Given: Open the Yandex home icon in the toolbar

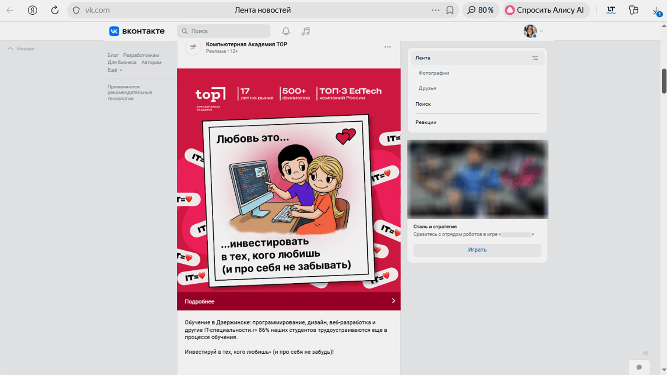Looking at the screenshot, I should [x=32, y=10].
